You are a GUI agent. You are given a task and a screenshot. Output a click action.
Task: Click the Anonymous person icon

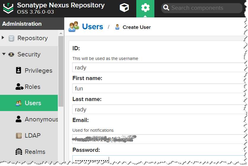[x=18, y=119]
